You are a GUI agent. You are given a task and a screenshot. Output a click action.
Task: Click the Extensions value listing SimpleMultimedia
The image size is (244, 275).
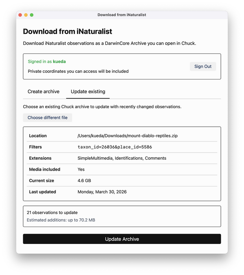point(122,158)
